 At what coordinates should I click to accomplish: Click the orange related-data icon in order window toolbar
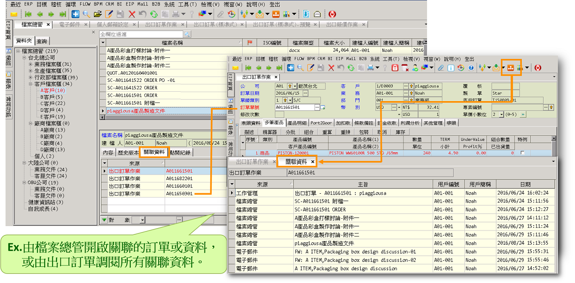510,68
